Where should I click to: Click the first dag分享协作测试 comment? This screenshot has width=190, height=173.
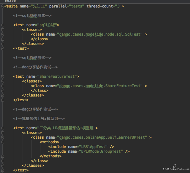click(x=35, y=67)
